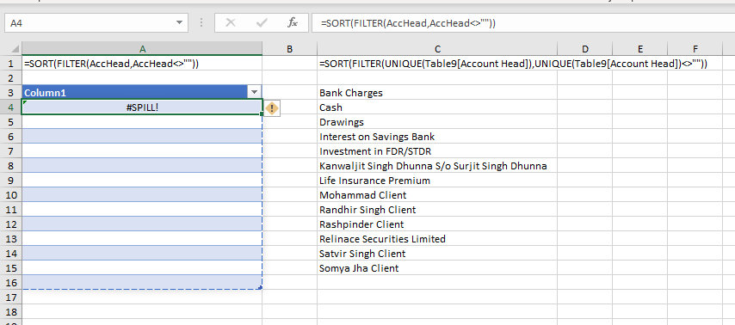Select the Life Insurance Premium cell
735x325 pixels.
[437, 181]
